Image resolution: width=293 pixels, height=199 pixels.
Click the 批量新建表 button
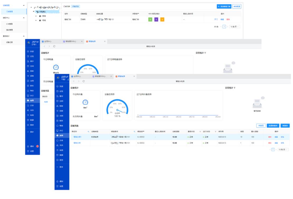point(273,126)
